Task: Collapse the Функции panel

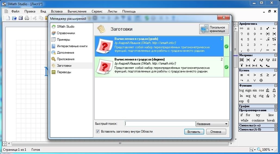Action: [x=276, y=86]
